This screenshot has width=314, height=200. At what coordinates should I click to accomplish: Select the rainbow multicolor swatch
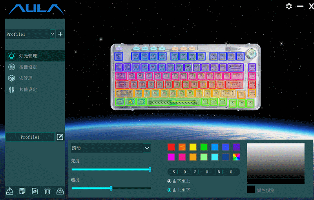[x=236, y=157]
